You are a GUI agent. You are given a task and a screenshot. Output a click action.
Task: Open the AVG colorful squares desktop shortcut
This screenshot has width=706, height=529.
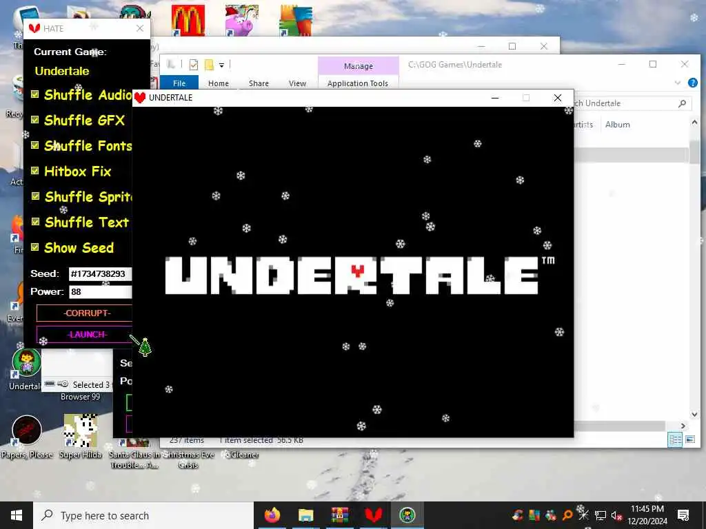point(296,20)
